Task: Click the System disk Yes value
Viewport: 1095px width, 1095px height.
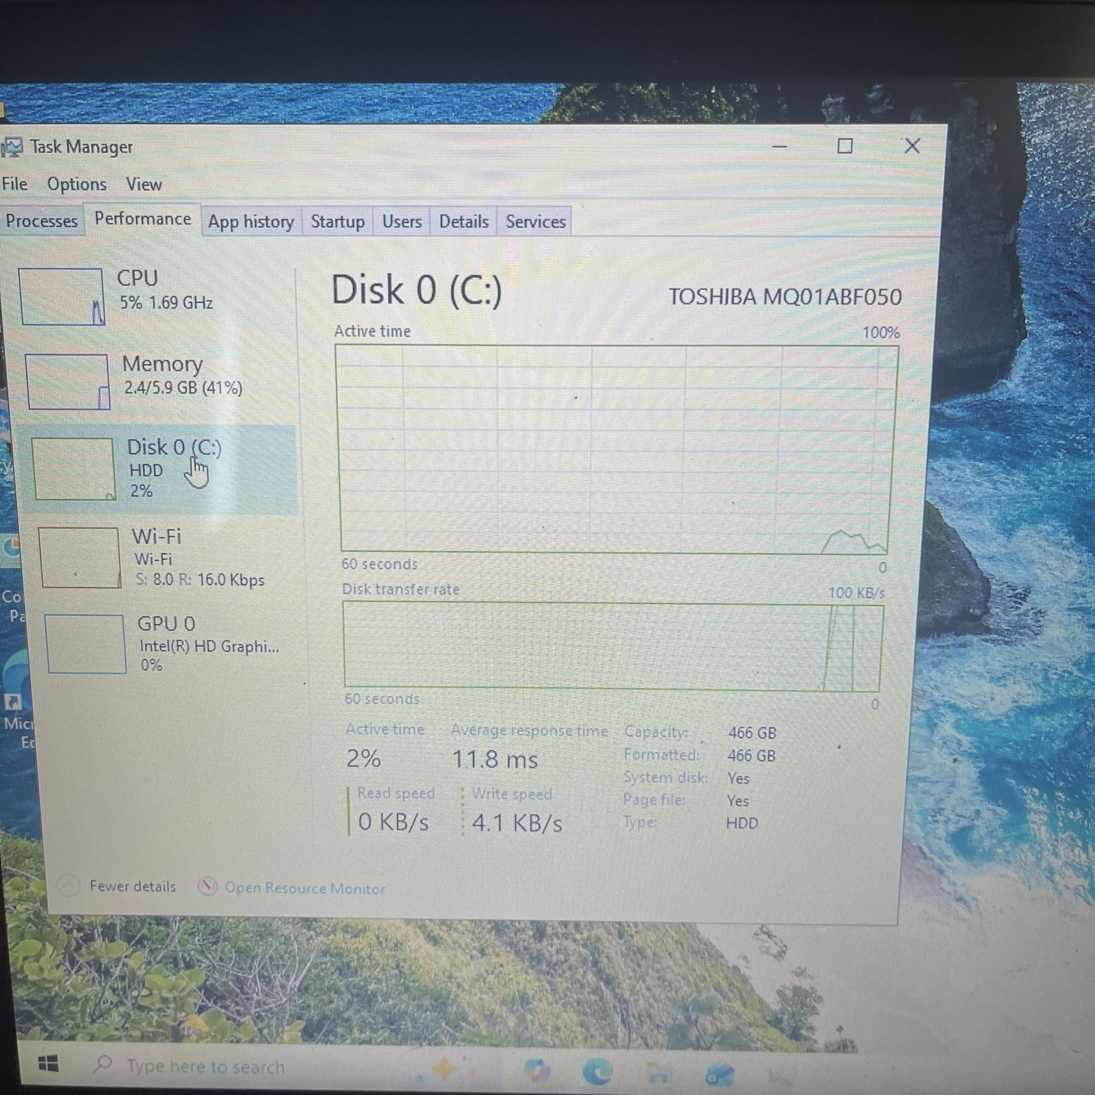Action: [738, 779]
